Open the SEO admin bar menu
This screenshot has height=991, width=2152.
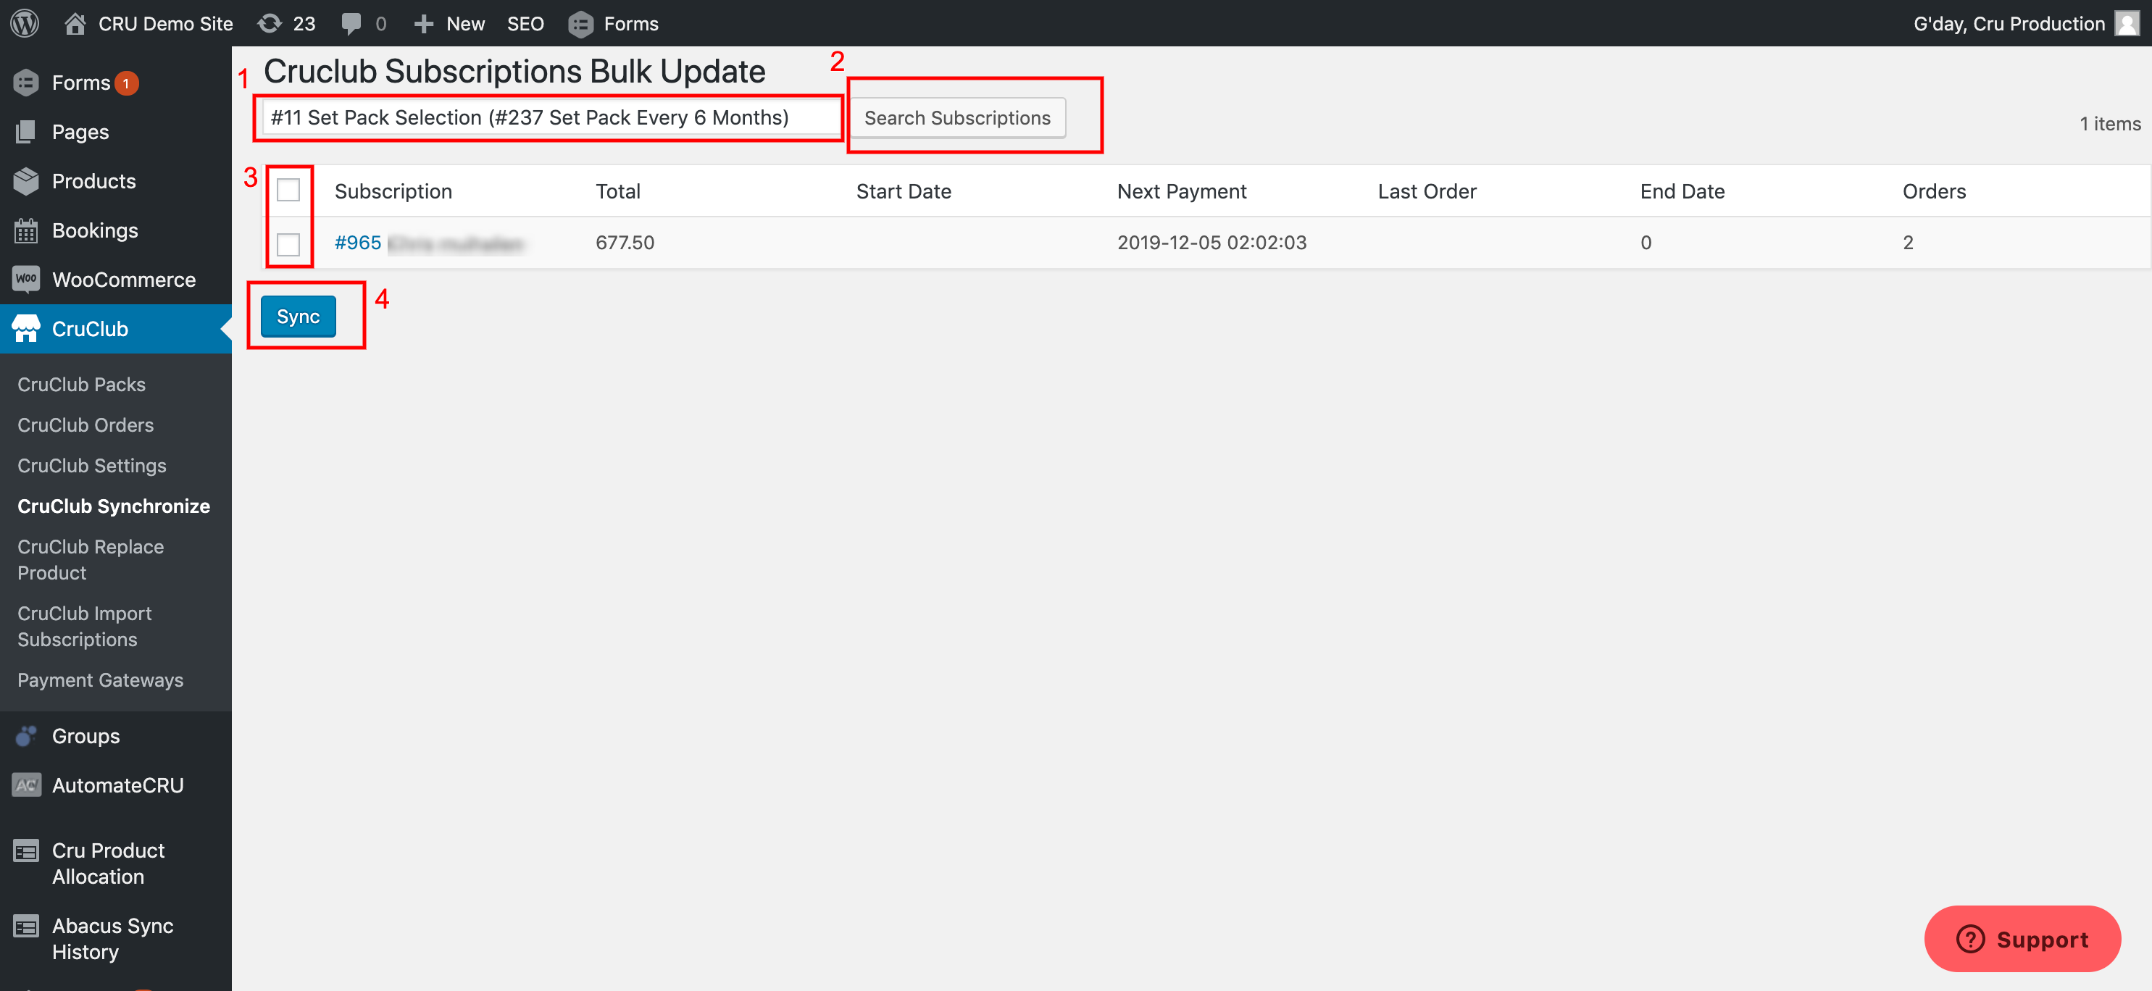pyautogui.click(x=525, y=23)
